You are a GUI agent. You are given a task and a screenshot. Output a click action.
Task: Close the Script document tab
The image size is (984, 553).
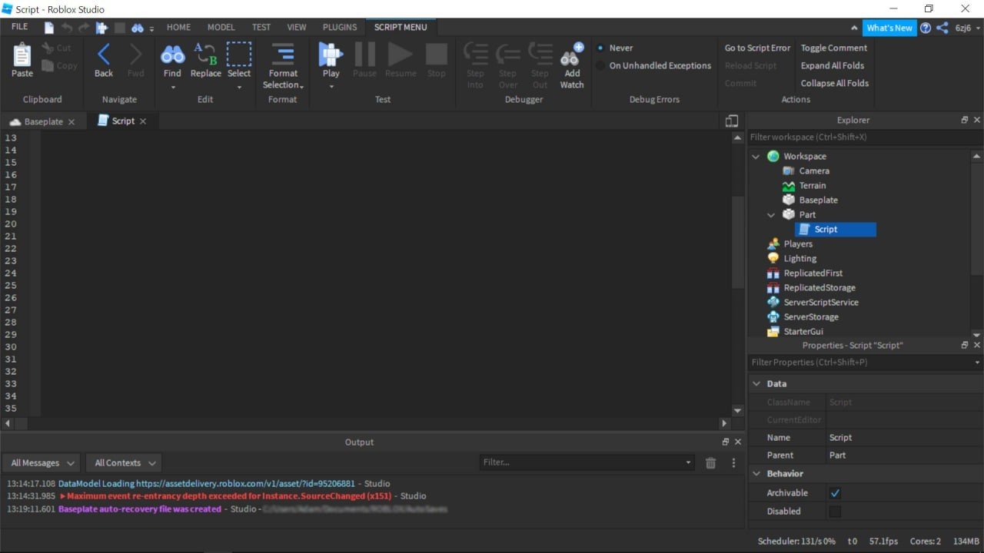pos(143,121)
